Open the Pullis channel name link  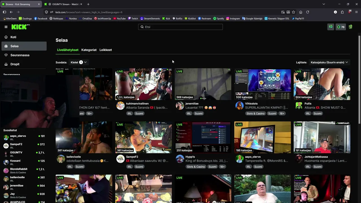coord(308,103)
